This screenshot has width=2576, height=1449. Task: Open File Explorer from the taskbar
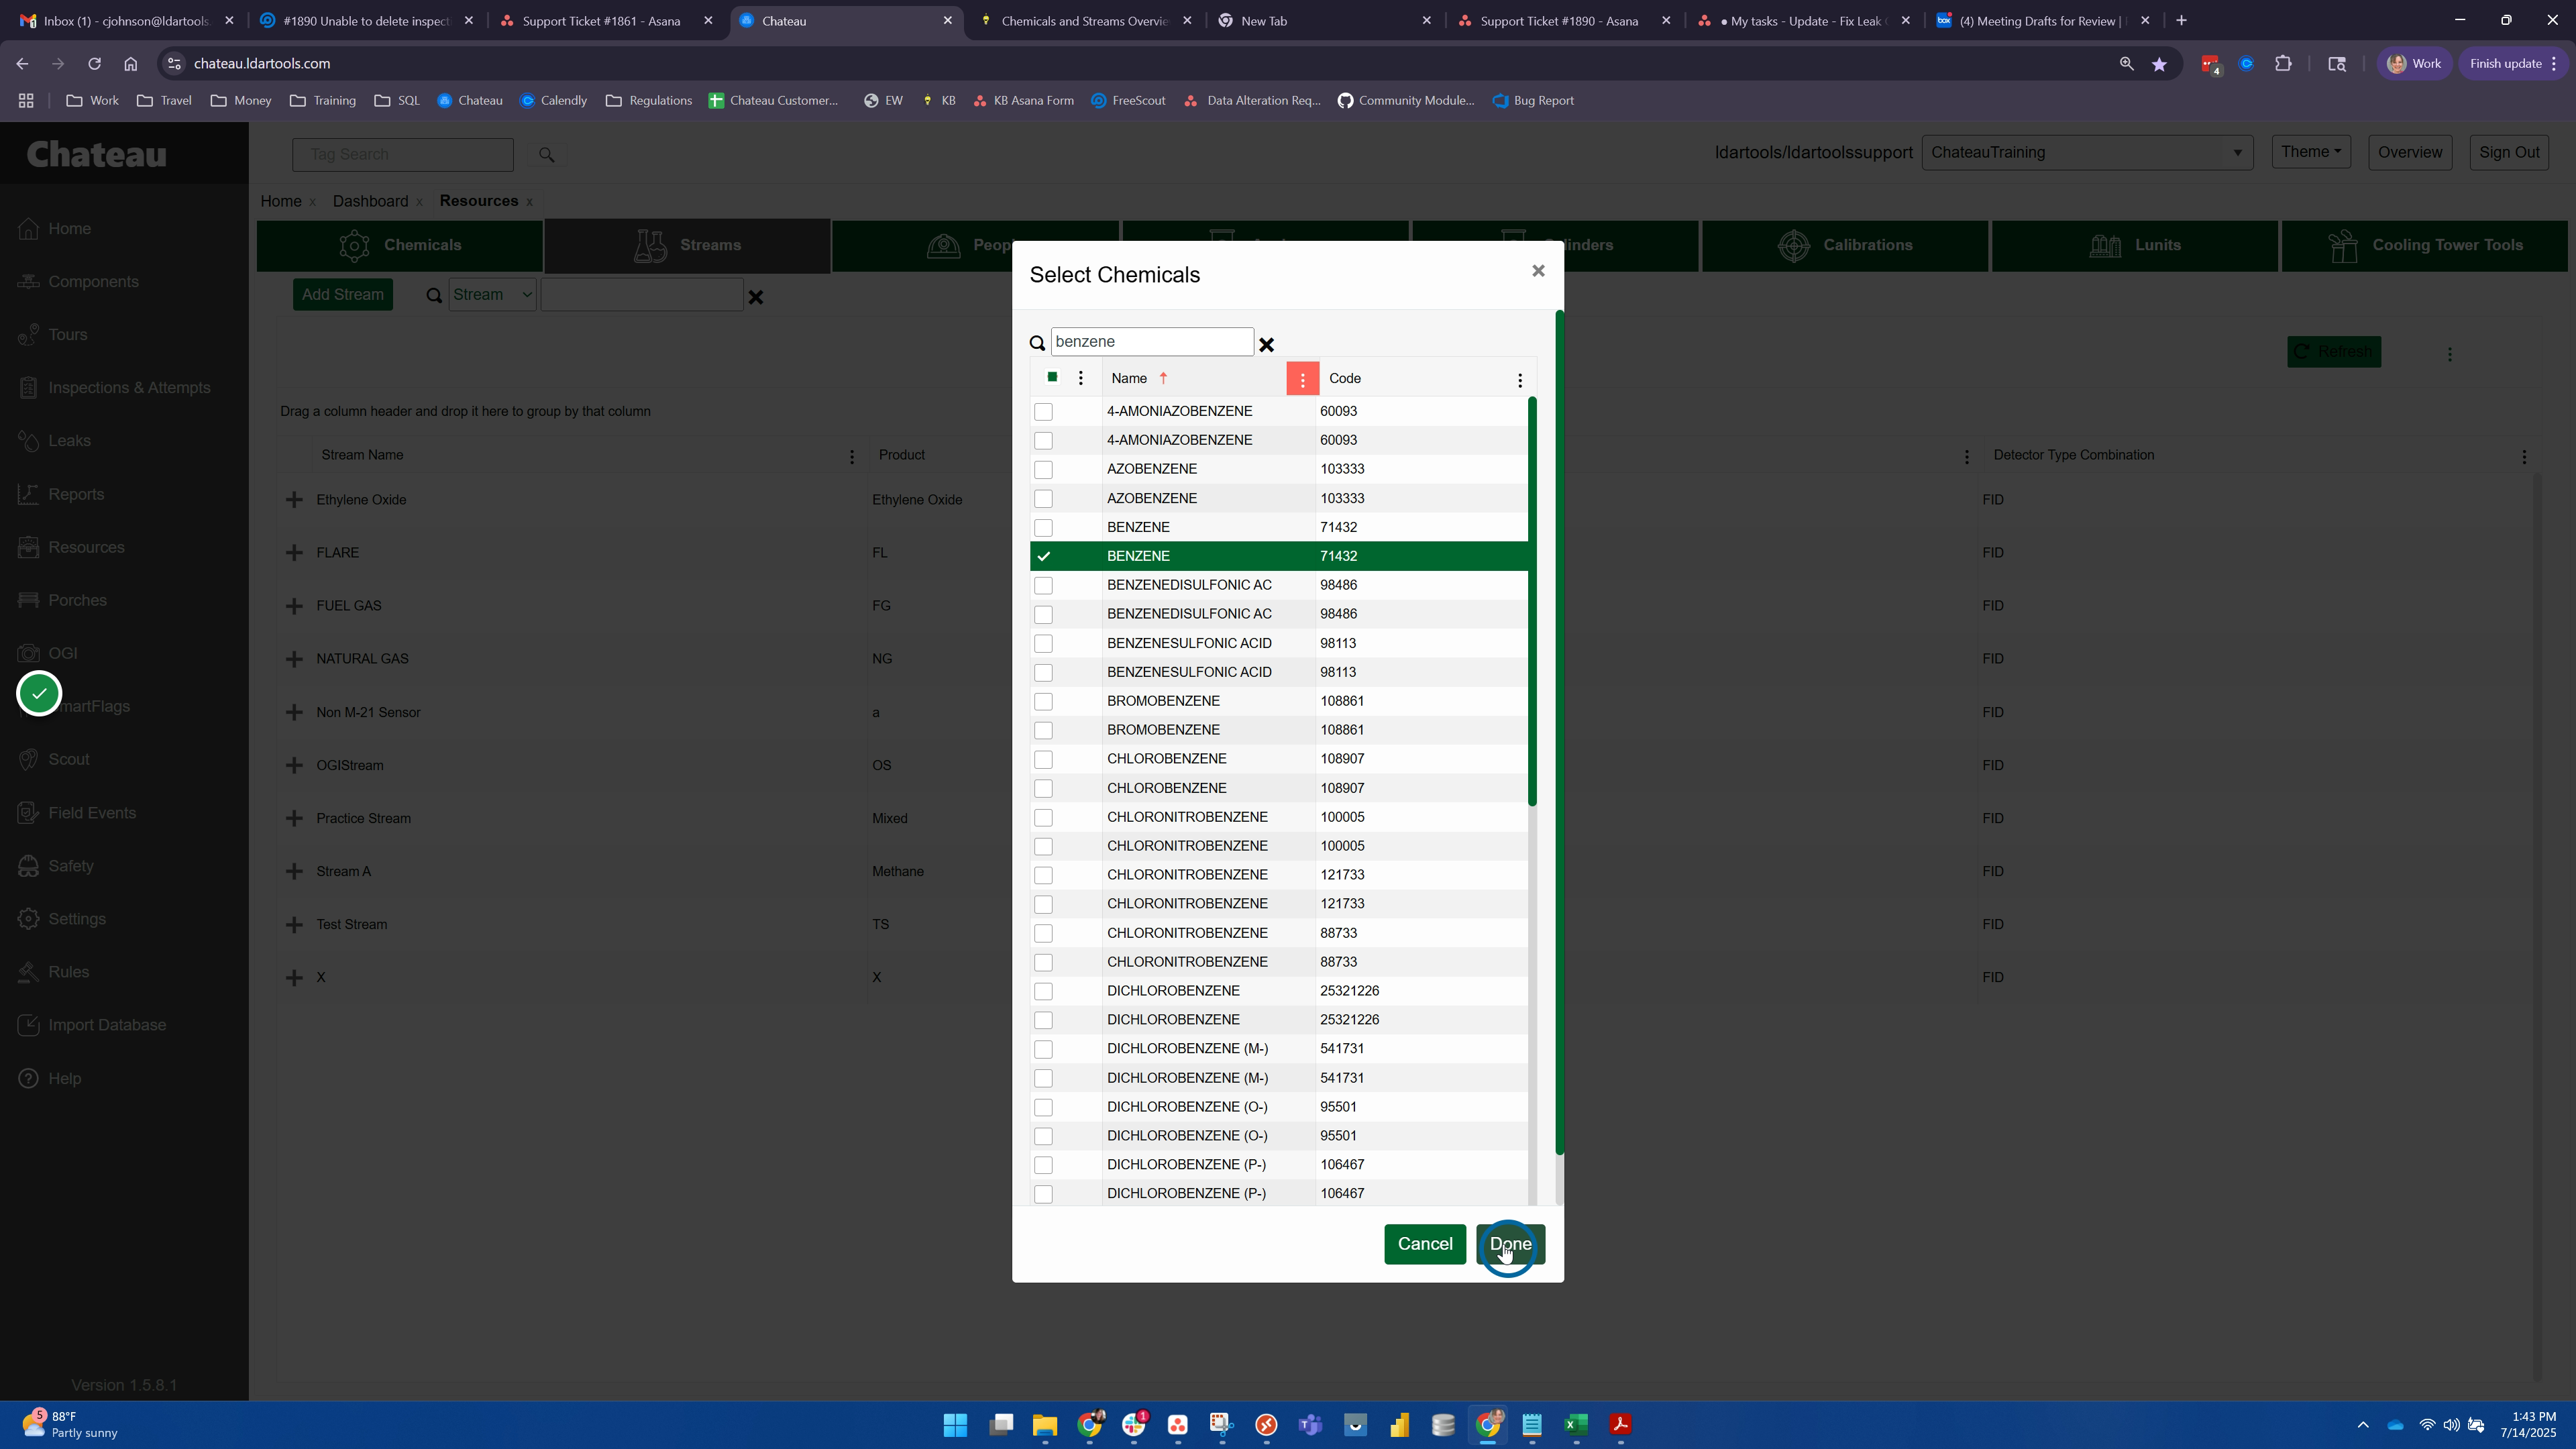tap(1044, 1425)
